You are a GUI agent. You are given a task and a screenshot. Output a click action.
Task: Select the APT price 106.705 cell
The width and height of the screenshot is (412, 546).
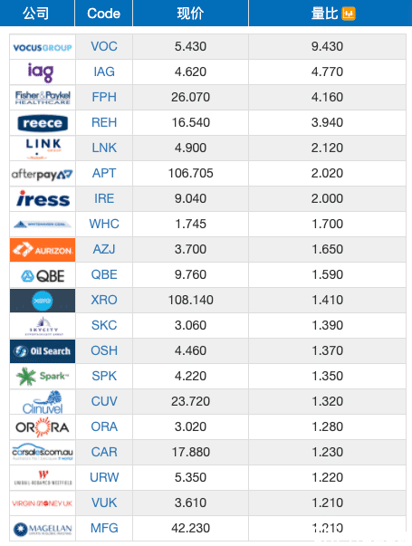190,173
